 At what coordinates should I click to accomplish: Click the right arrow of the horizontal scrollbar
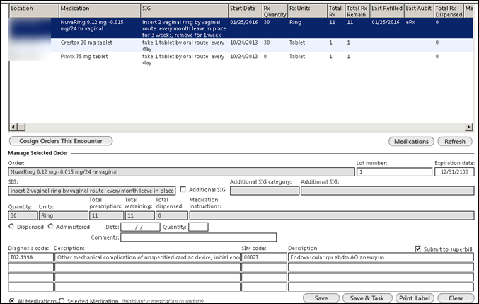pyautogui.click(x=468, y=127)
